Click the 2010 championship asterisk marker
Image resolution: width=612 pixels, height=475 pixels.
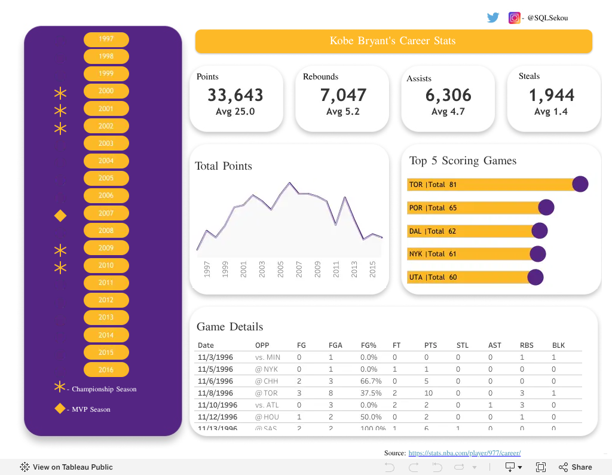pos(60,268)
